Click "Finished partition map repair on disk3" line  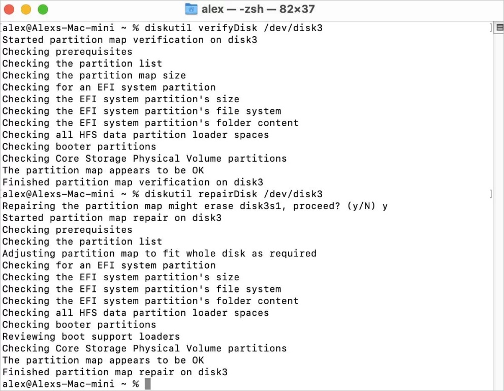pos(115,372)
